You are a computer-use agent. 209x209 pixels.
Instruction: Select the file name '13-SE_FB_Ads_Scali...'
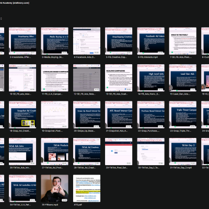[117, 94]
